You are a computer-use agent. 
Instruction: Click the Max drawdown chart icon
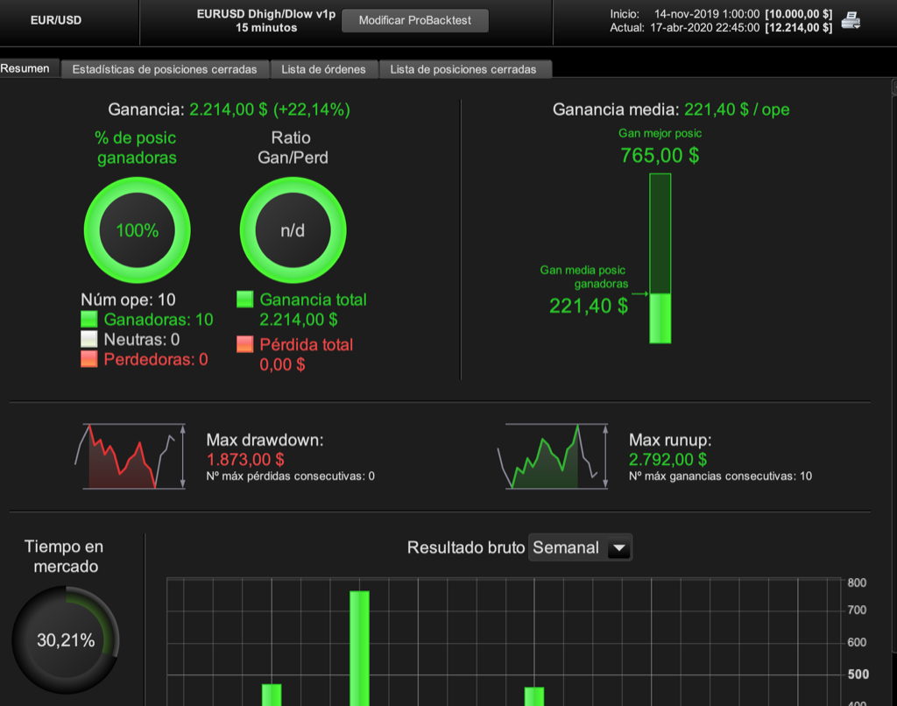[131, 456]
